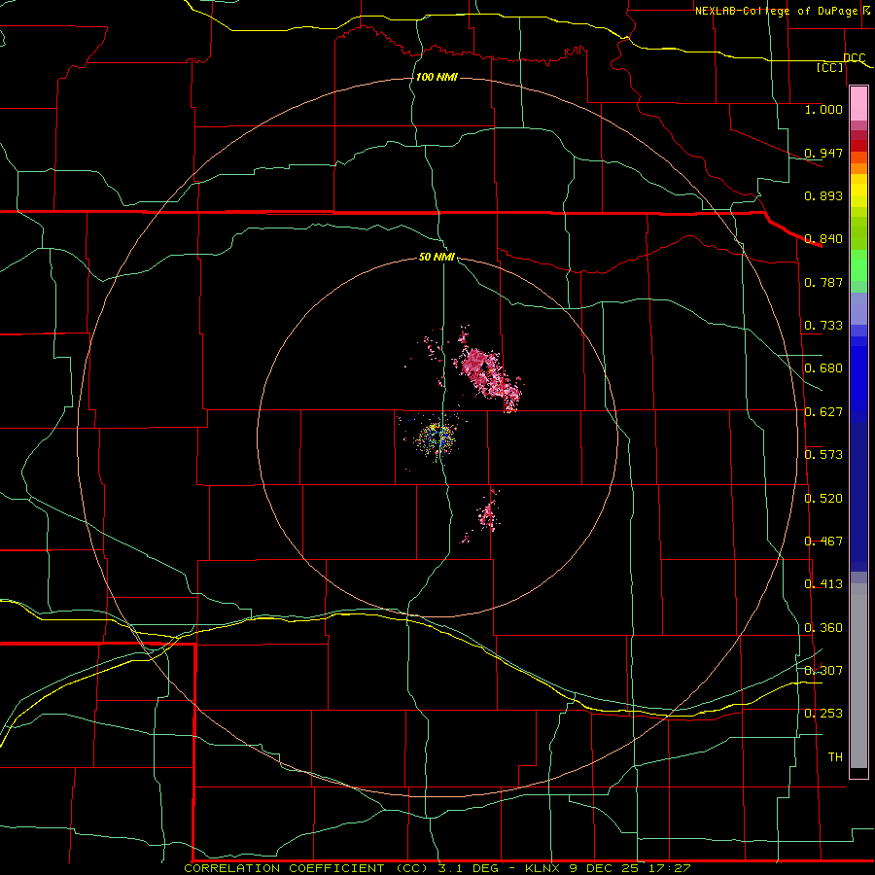
Task: Click the 17:27 timestamp
Action: pos(670,868)
